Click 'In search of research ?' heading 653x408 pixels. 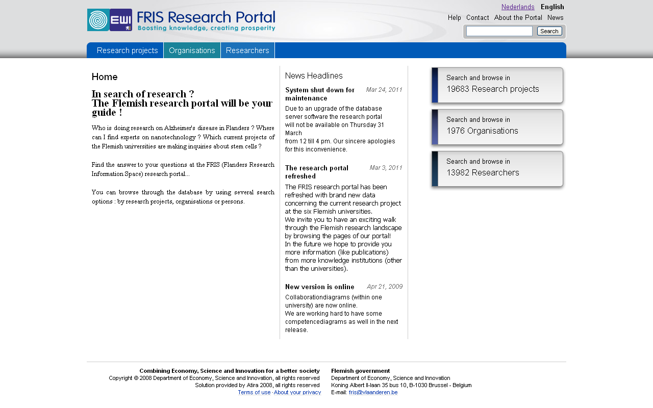[143, 94]
